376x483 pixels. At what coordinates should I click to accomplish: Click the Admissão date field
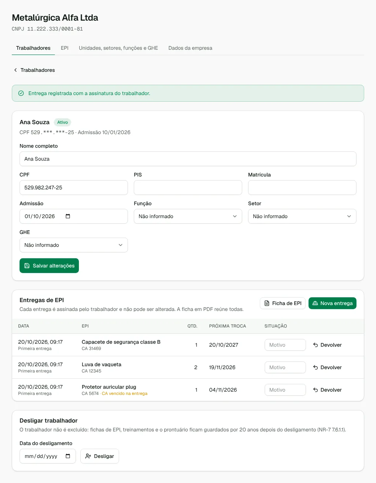click(x=74, y=216)
